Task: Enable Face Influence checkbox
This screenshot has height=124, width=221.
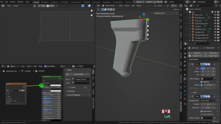Action: click(201, 114)
